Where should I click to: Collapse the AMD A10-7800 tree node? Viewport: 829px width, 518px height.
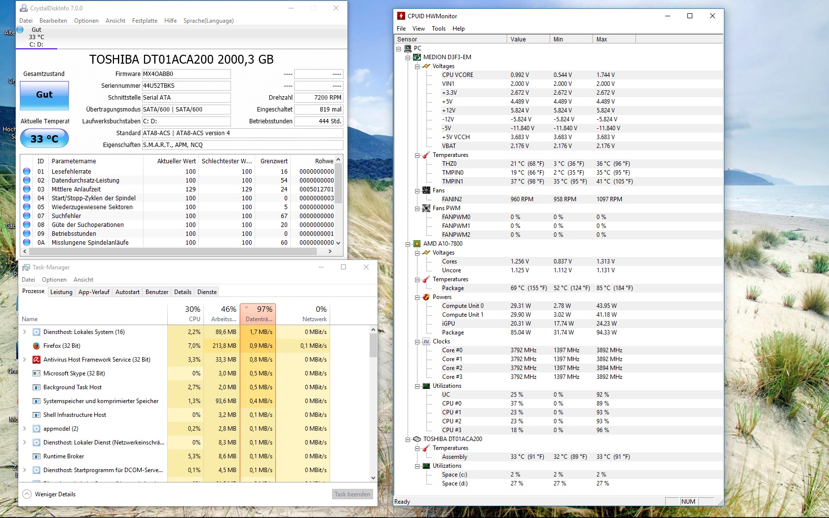(408, 244)
